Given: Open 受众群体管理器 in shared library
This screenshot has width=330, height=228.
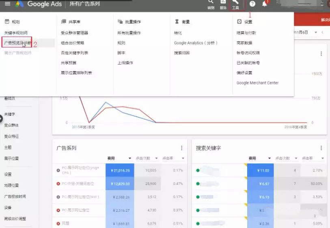Looking at the screenshot, I should coord(75,33).
